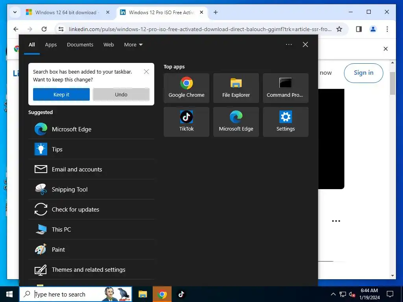Viewport: 403px width, 302px height.
Task: Select the All search tab
Action: pyautogui.click(x=32, y=45)
